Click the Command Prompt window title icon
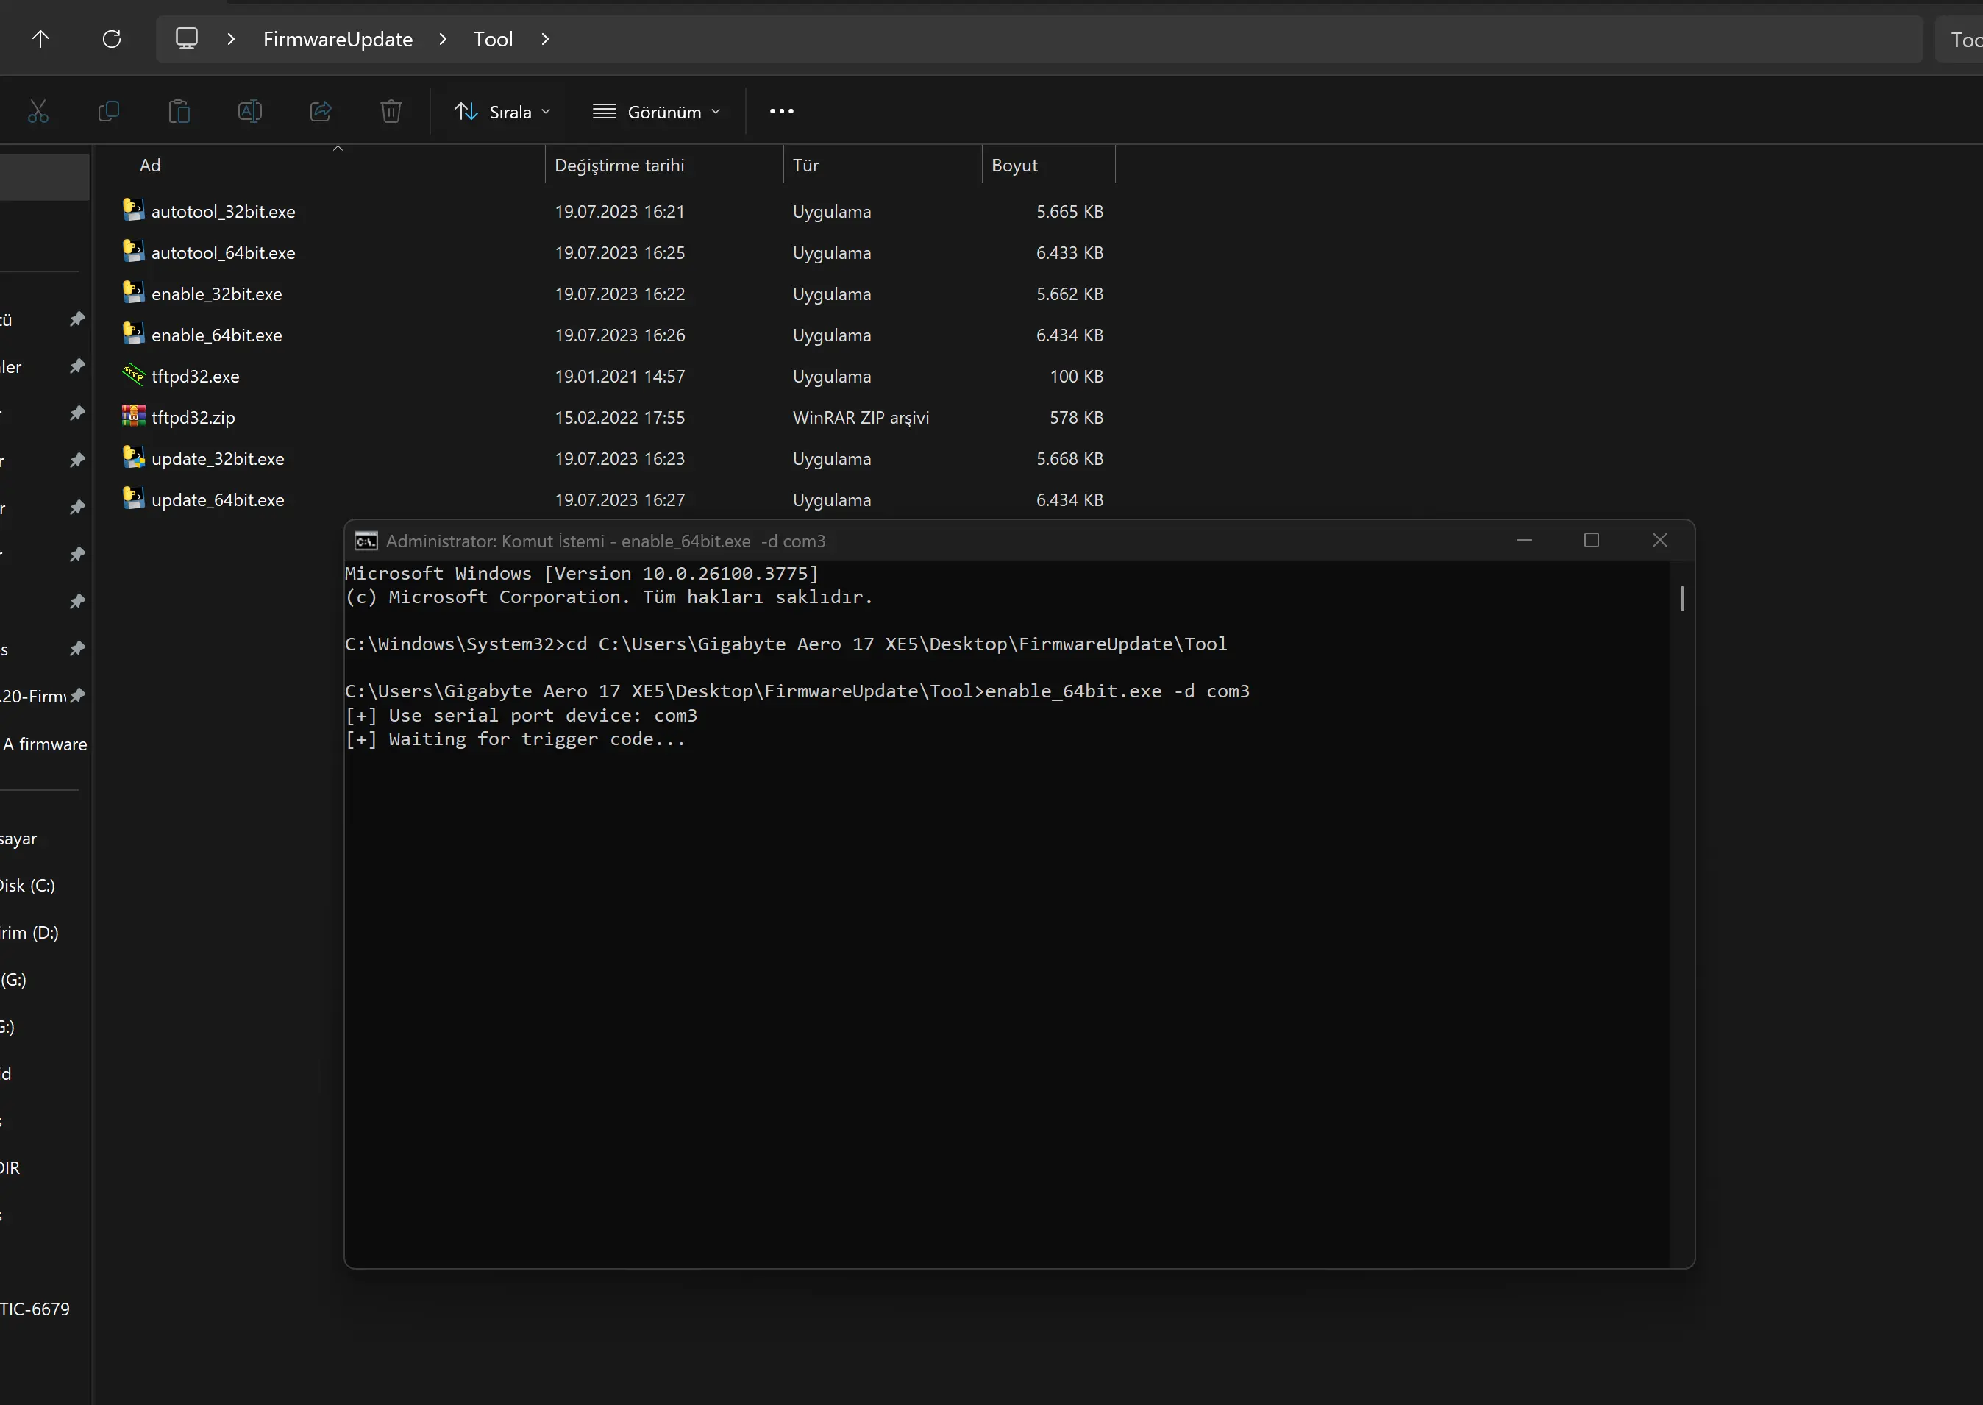1983x1405 pixels. coord(366,541)
